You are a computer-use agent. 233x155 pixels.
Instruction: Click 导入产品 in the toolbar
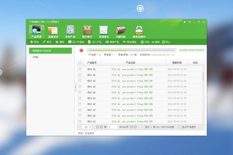click(94, 41)
